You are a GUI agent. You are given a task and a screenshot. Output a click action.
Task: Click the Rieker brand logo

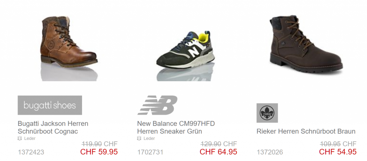(267, 113)
